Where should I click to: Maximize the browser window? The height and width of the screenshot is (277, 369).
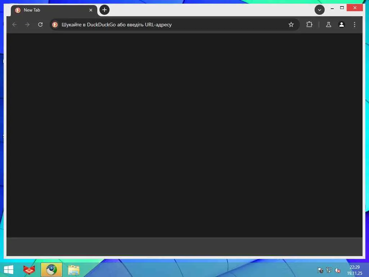point(342,8)
